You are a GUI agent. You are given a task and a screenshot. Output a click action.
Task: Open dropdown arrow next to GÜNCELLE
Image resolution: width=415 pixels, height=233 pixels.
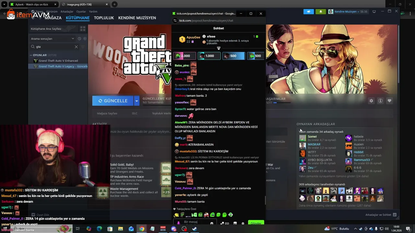coord(136,101)
